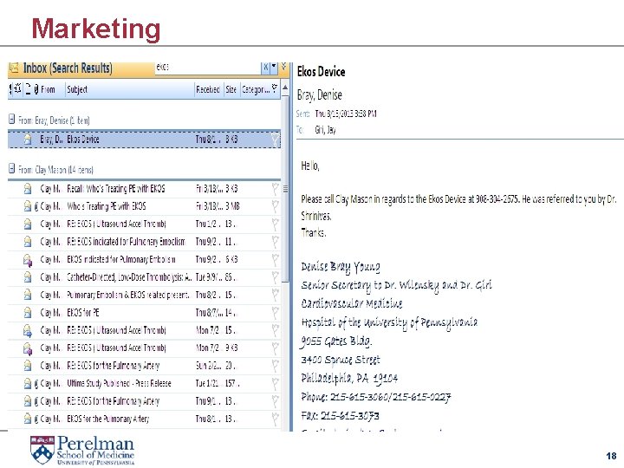Click envelope icon of 'RE: EKOS indicated for Pulmonary Embolism' message
The image size is (624, 468).
(28, 242)
